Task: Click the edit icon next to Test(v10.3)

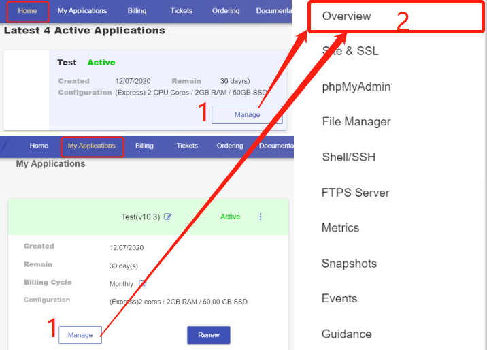Action: pos(168,217)
